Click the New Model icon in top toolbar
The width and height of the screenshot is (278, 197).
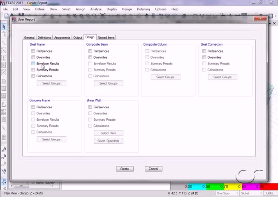pyautogui.click(x=7, y=16)
